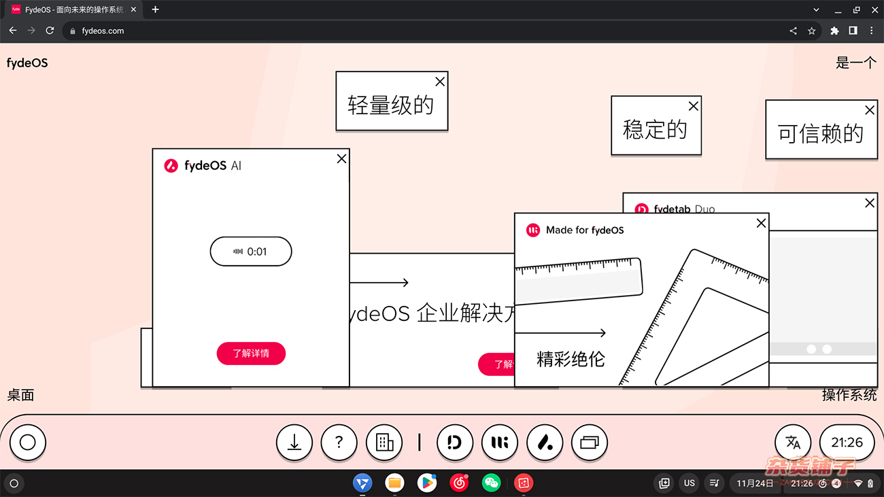Click the fydeOS AI red logo

[171, 165]
